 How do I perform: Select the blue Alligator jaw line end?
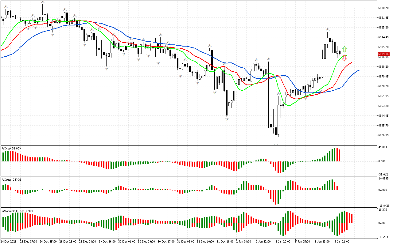[x=359, y=70]
